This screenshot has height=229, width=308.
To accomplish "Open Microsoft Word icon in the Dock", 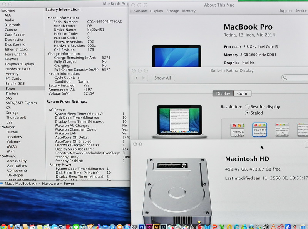I will pyautogui.click(x=208, y=227).
